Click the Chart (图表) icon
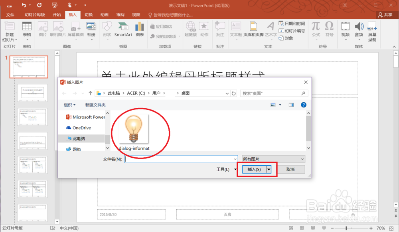399x232 pixels. 139,26
